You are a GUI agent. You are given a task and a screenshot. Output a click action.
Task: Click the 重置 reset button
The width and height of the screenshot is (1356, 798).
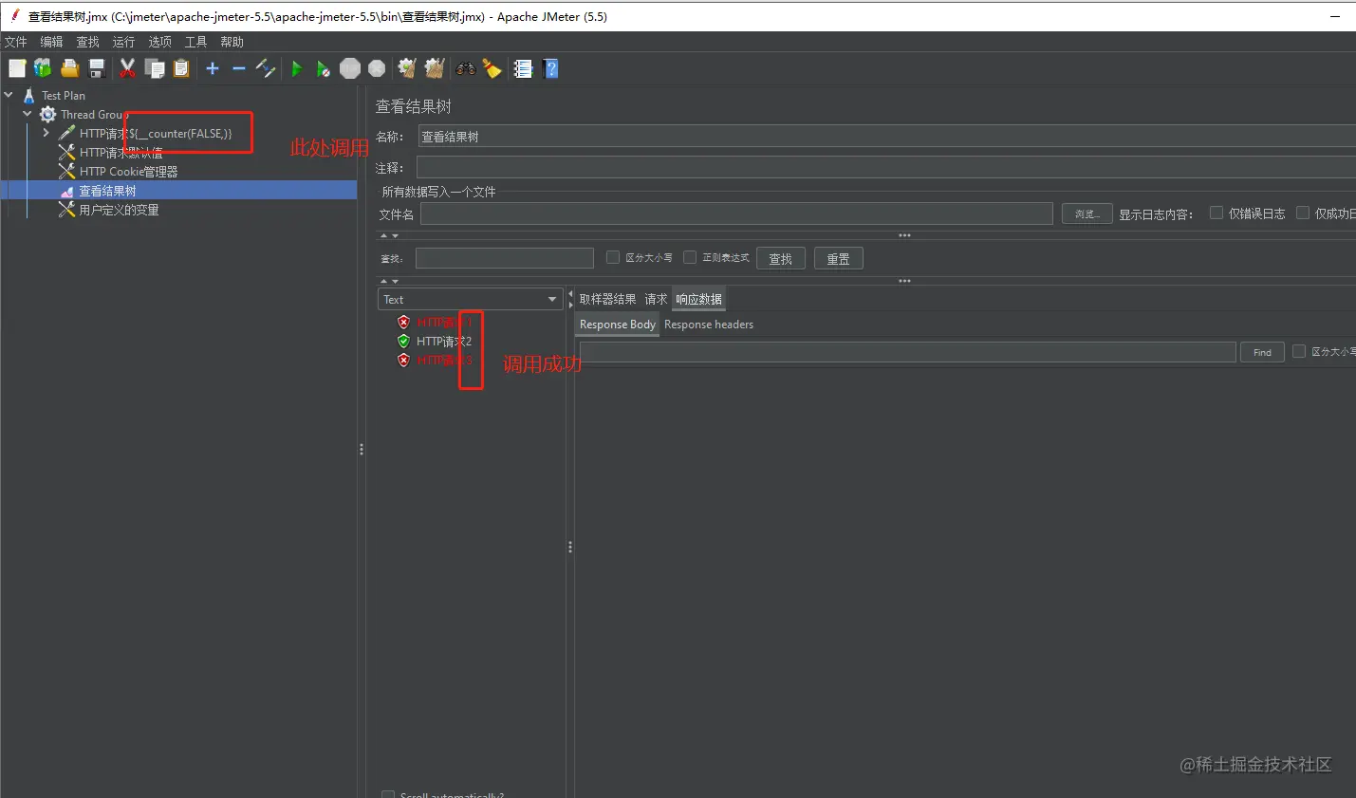838,259
